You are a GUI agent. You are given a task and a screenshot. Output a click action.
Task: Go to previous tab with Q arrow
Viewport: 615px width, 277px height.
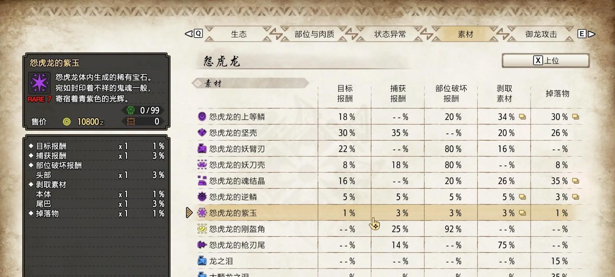194,34
